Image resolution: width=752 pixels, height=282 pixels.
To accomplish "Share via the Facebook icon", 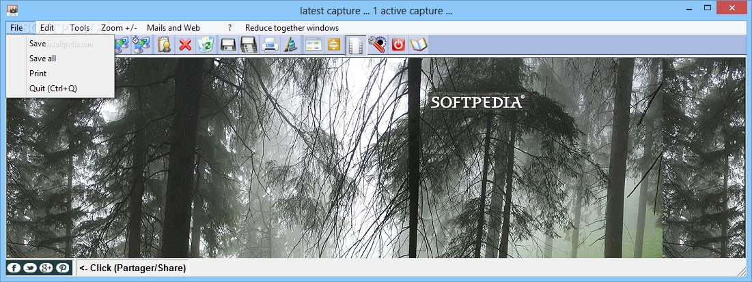I will 14,268.
